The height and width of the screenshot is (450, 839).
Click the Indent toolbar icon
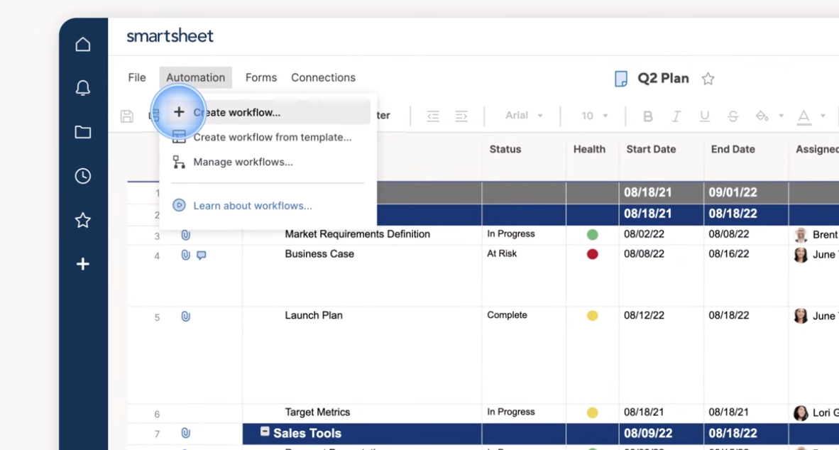[461, 116]
